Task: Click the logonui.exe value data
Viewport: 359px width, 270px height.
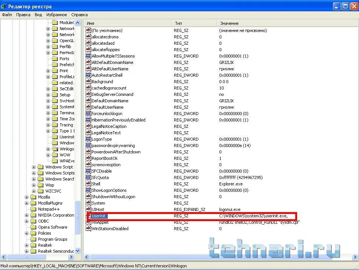Action: pos(230,209)
